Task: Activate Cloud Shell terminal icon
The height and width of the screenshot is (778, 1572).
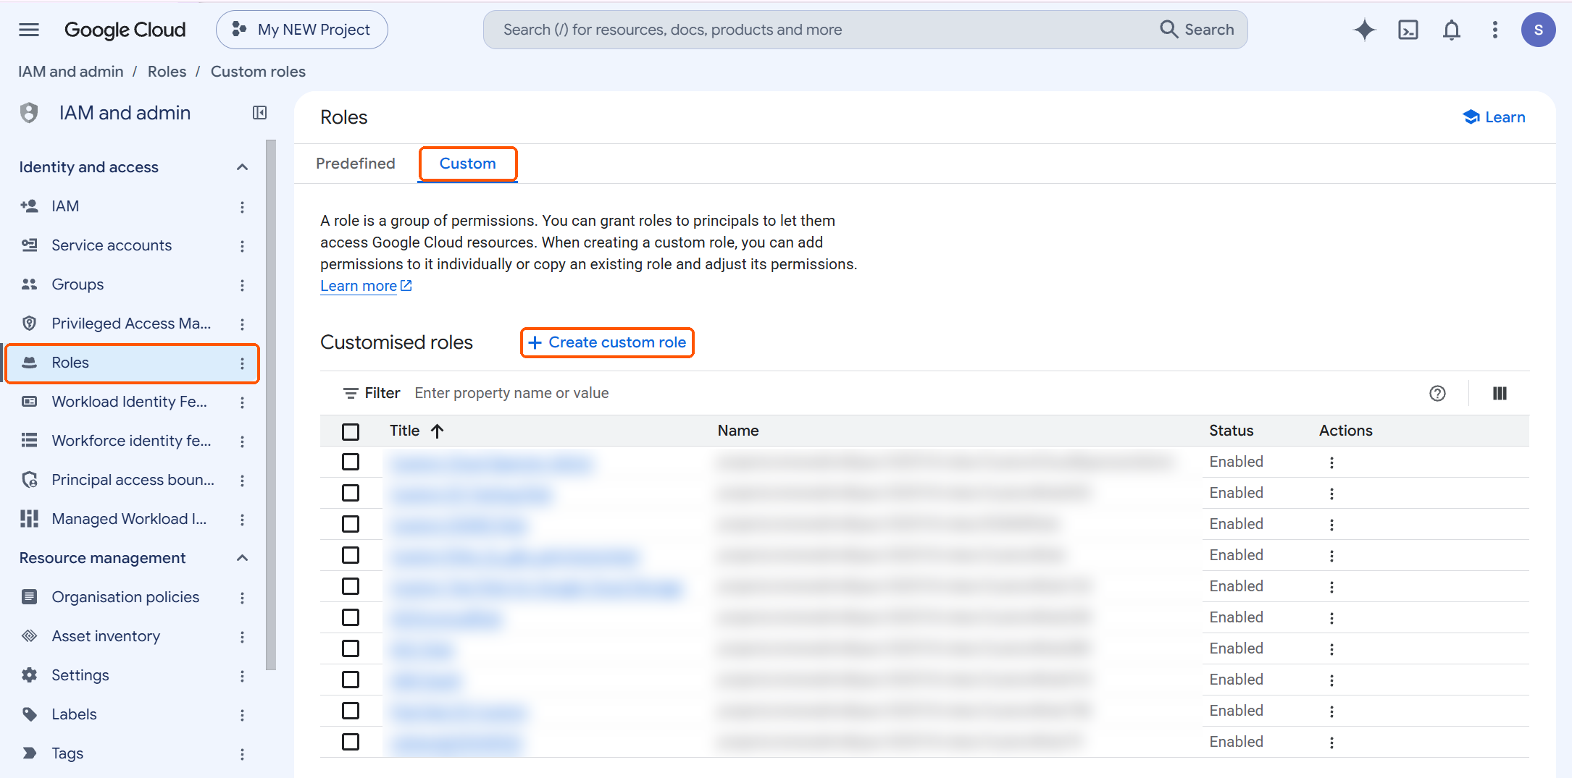Action: pyautogui.click(x=1408, y=30)
